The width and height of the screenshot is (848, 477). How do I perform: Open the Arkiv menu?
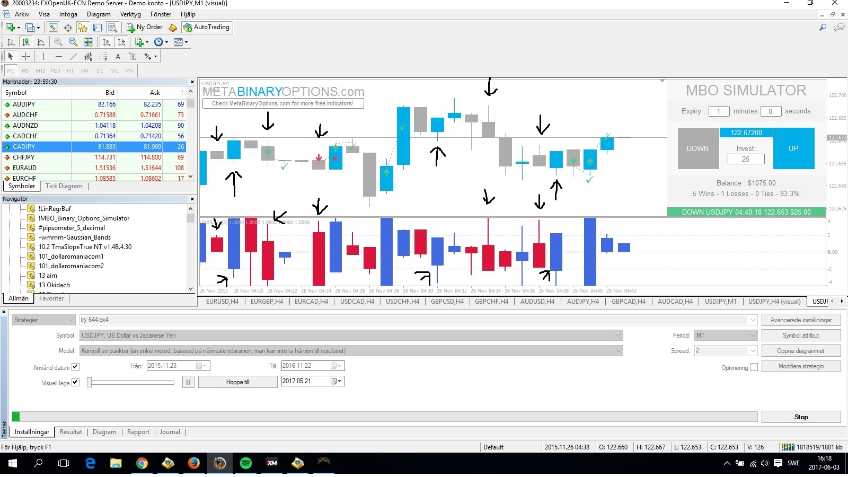click(22, 14)
